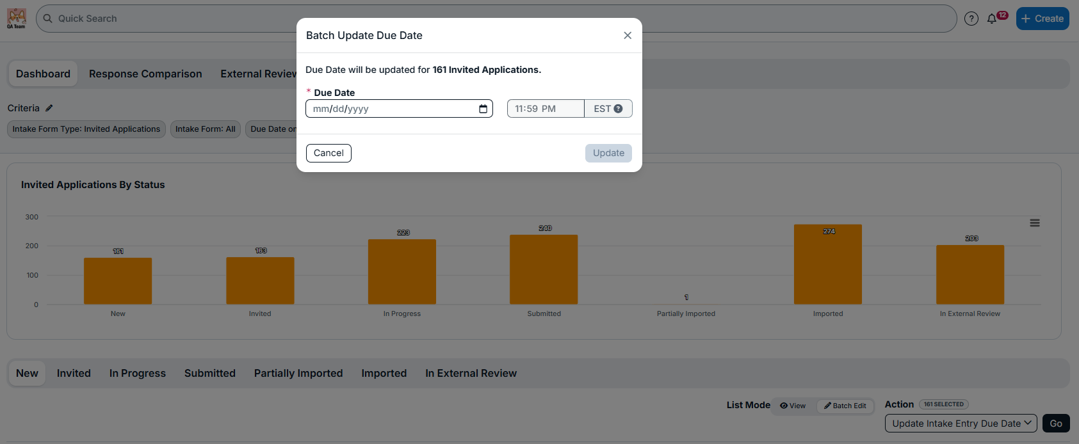Click the QA Team logo
The width and height of the screenshot is (1079, 444).
click(x=17, y=19)
